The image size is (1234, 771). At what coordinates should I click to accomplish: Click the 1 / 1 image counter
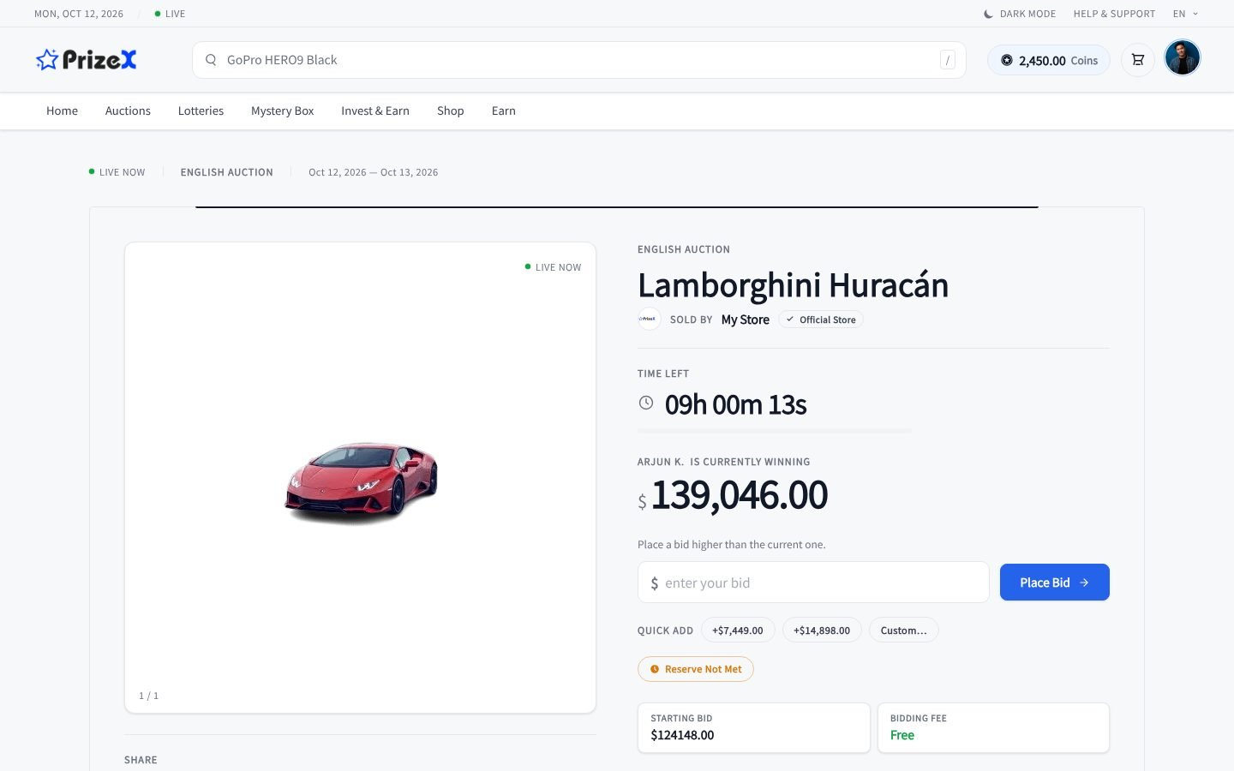[149, 696]
